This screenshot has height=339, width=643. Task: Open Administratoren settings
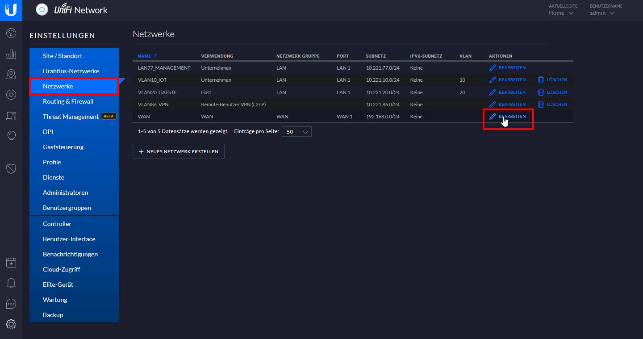tap(74, 193)
